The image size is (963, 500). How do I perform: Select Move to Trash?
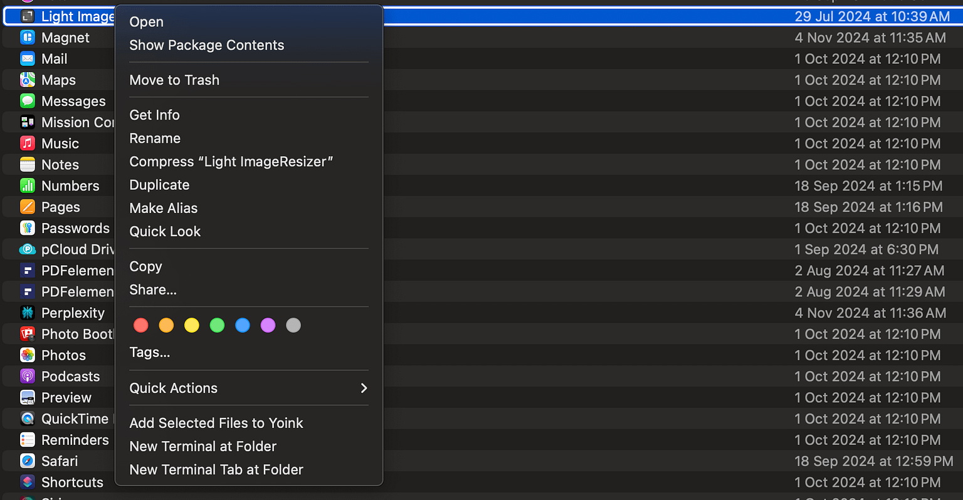coord(174,80)
